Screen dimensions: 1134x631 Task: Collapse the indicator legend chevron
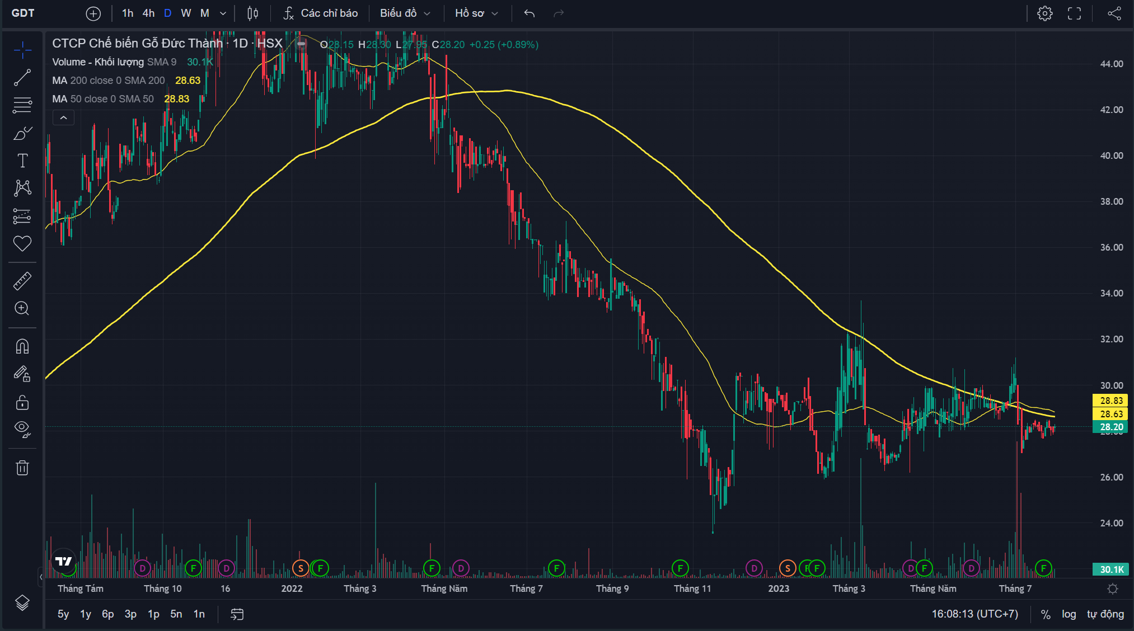[63, 117]
